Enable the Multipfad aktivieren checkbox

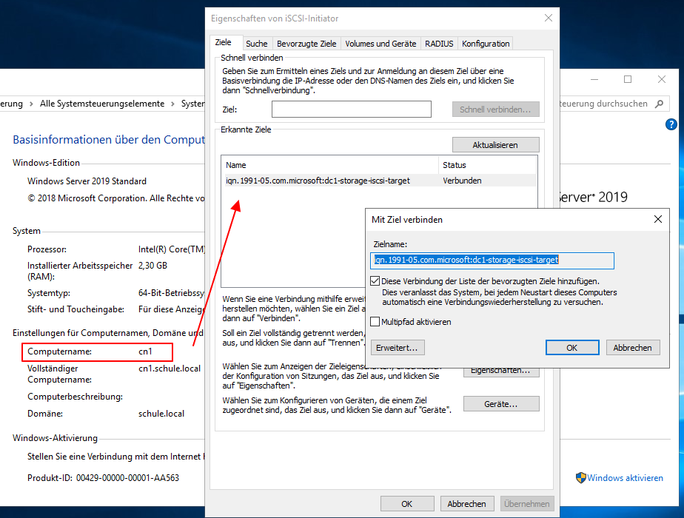[374, 320]
